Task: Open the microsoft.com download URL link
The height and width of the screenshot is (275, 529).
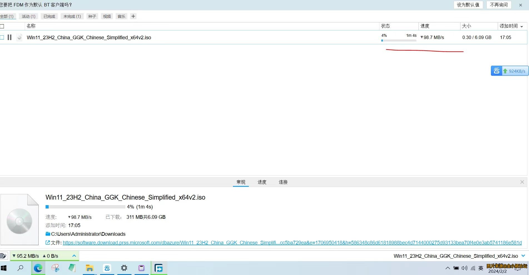Action: pyautogui.click(x=292, y=243)
